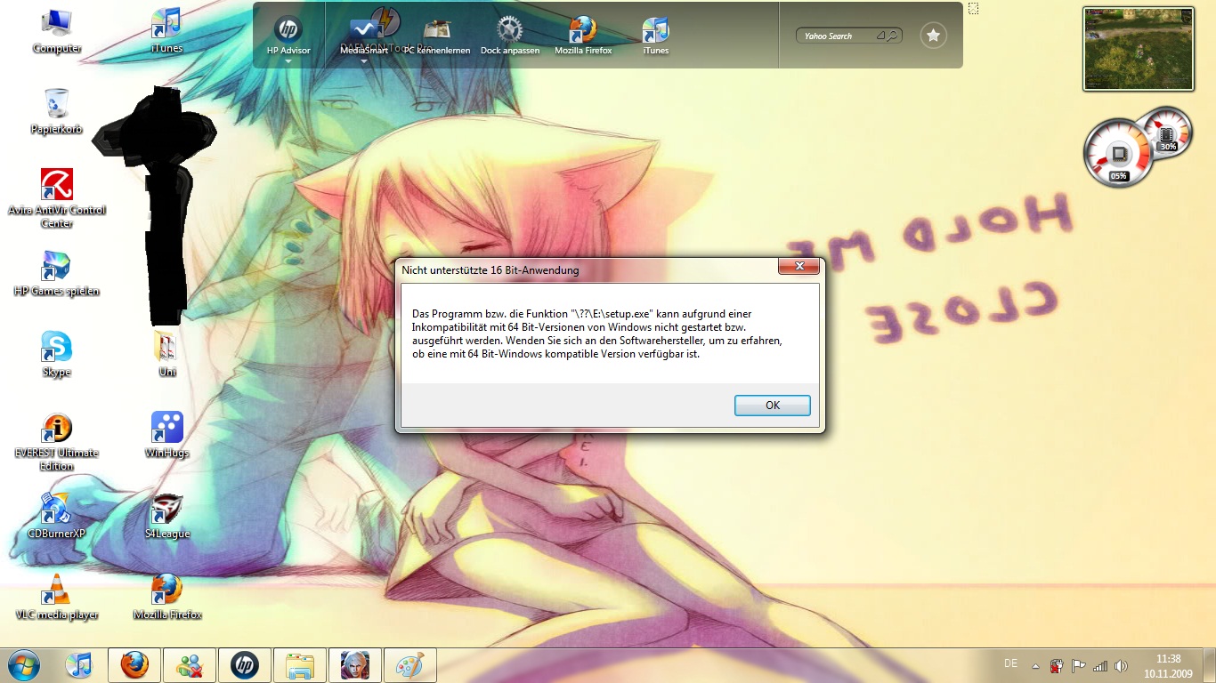The width and height of the screenshot is (1216, 683).
Task: Select the WinHugs desktop icon
Action: (166, 436)
